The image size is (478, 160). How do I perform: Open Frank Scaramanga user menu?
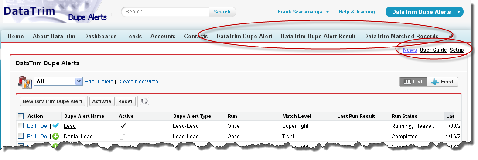[x=303, y=12]
